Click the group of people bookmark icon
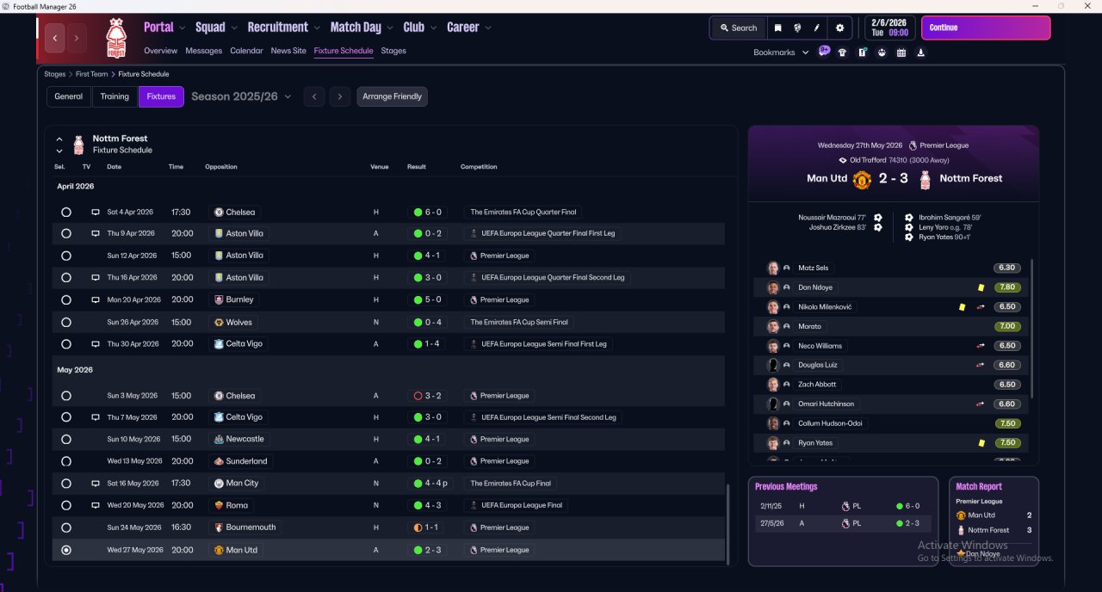Viewport: 1102px width, 592px height. [882, 52]
